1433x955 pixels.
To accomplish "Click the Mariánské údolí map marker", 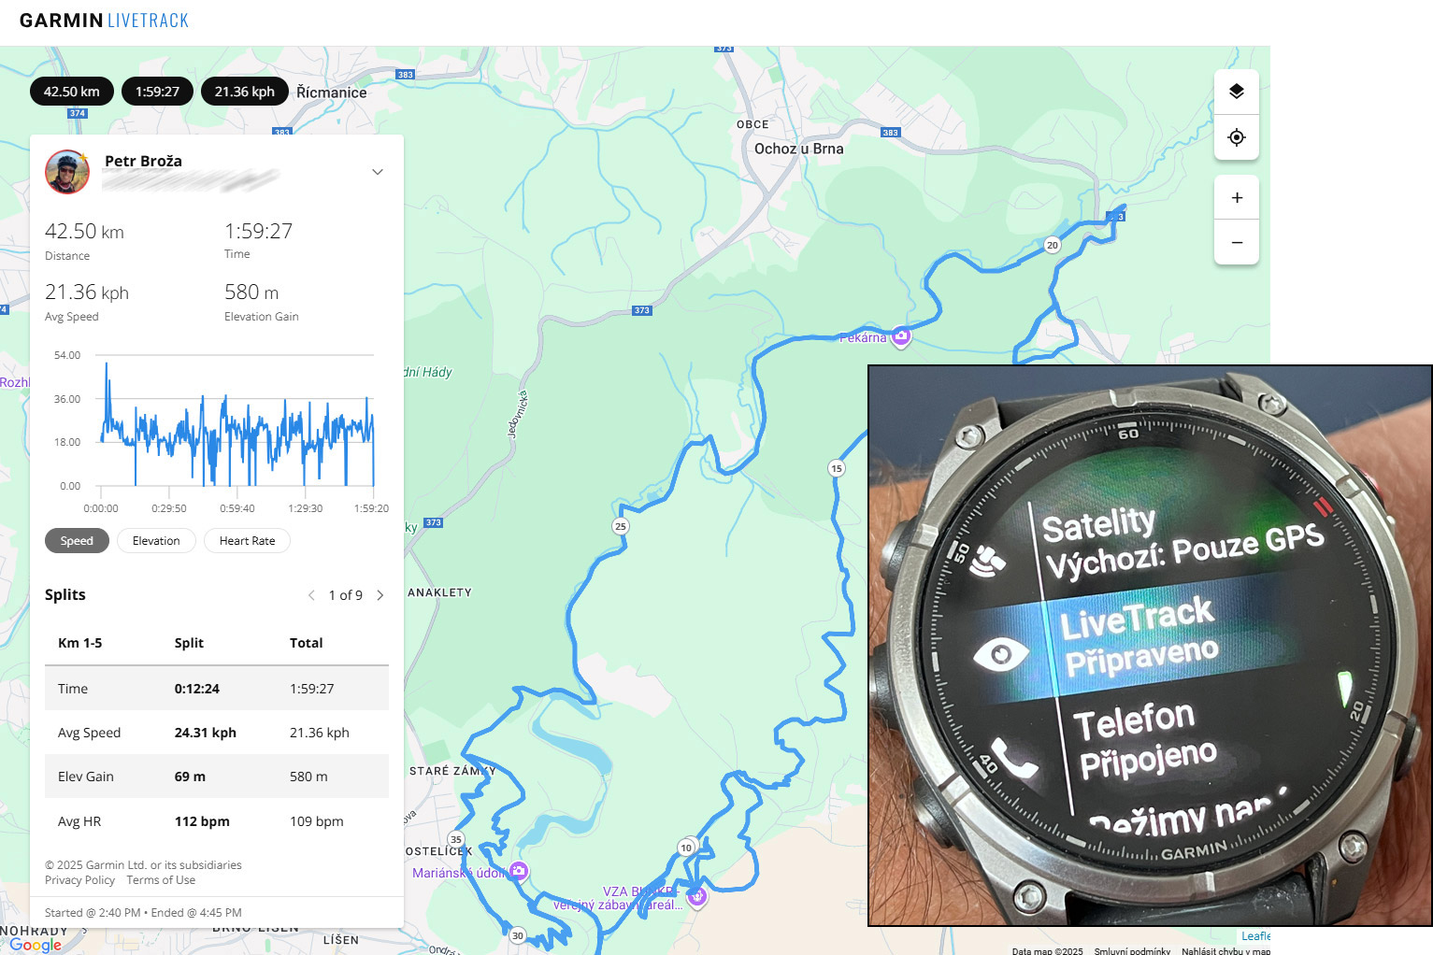I will click(x=519, y=872).
